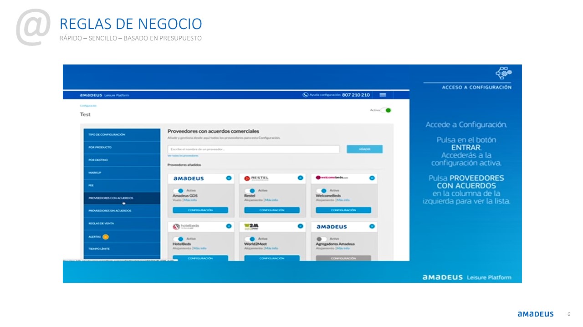Click the W2M logo
The image size is (583, 327).
[251, 226]
